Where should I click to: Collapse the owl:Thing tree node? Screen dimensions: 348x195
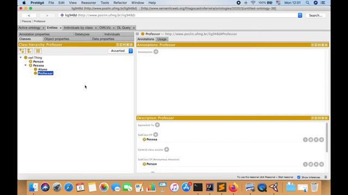(21, 57)
